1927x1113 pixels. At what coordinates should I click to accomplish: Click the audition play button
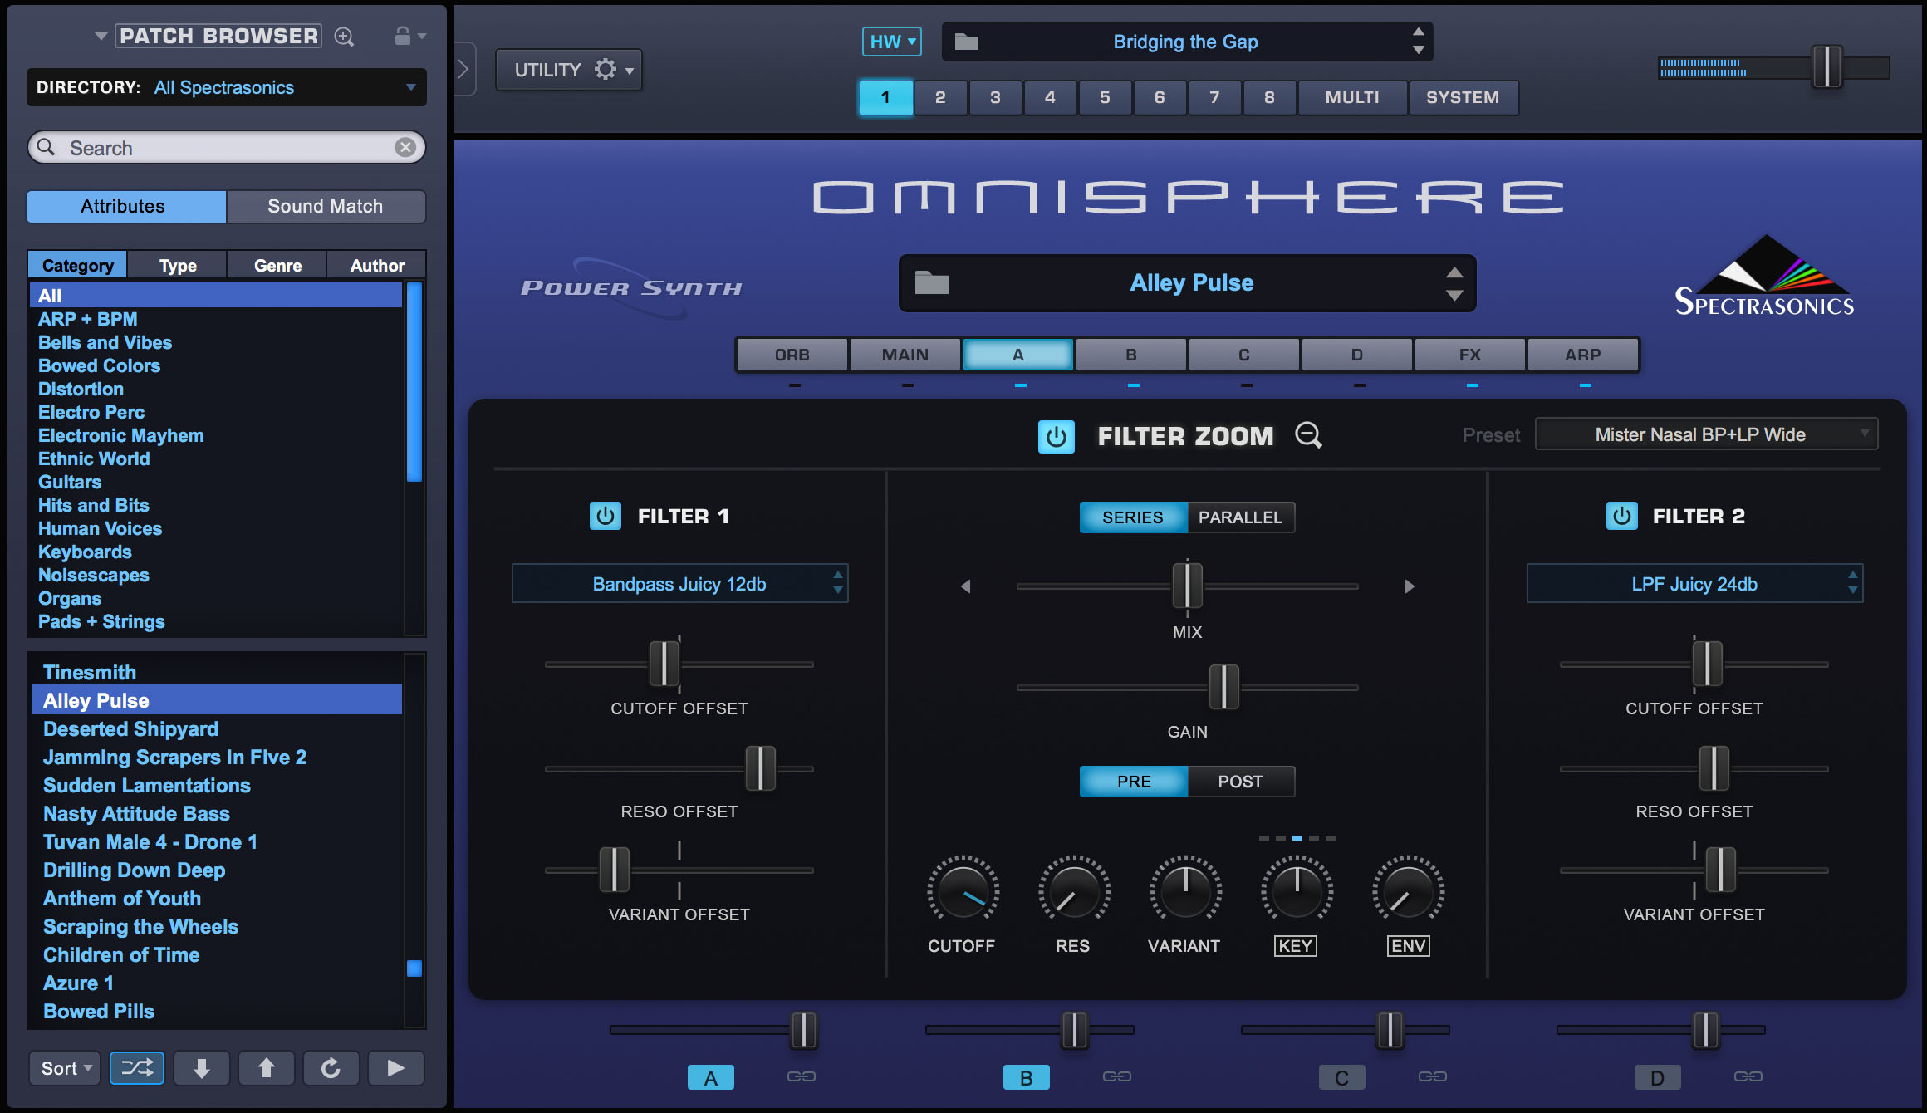tap(395, 1068)
